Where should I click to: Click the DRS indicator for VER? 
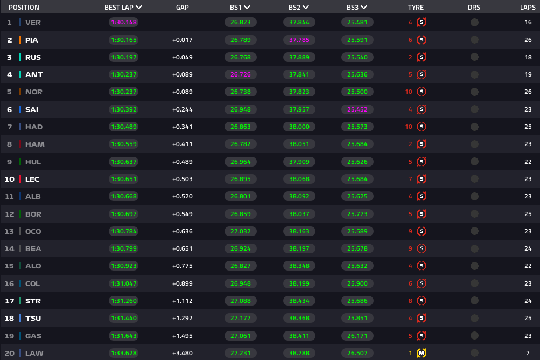[x=474, y=23]
